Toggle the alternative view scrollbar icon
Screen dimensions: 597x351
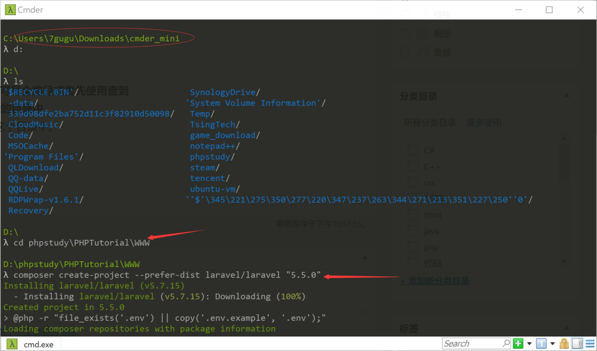pos(577,343)
